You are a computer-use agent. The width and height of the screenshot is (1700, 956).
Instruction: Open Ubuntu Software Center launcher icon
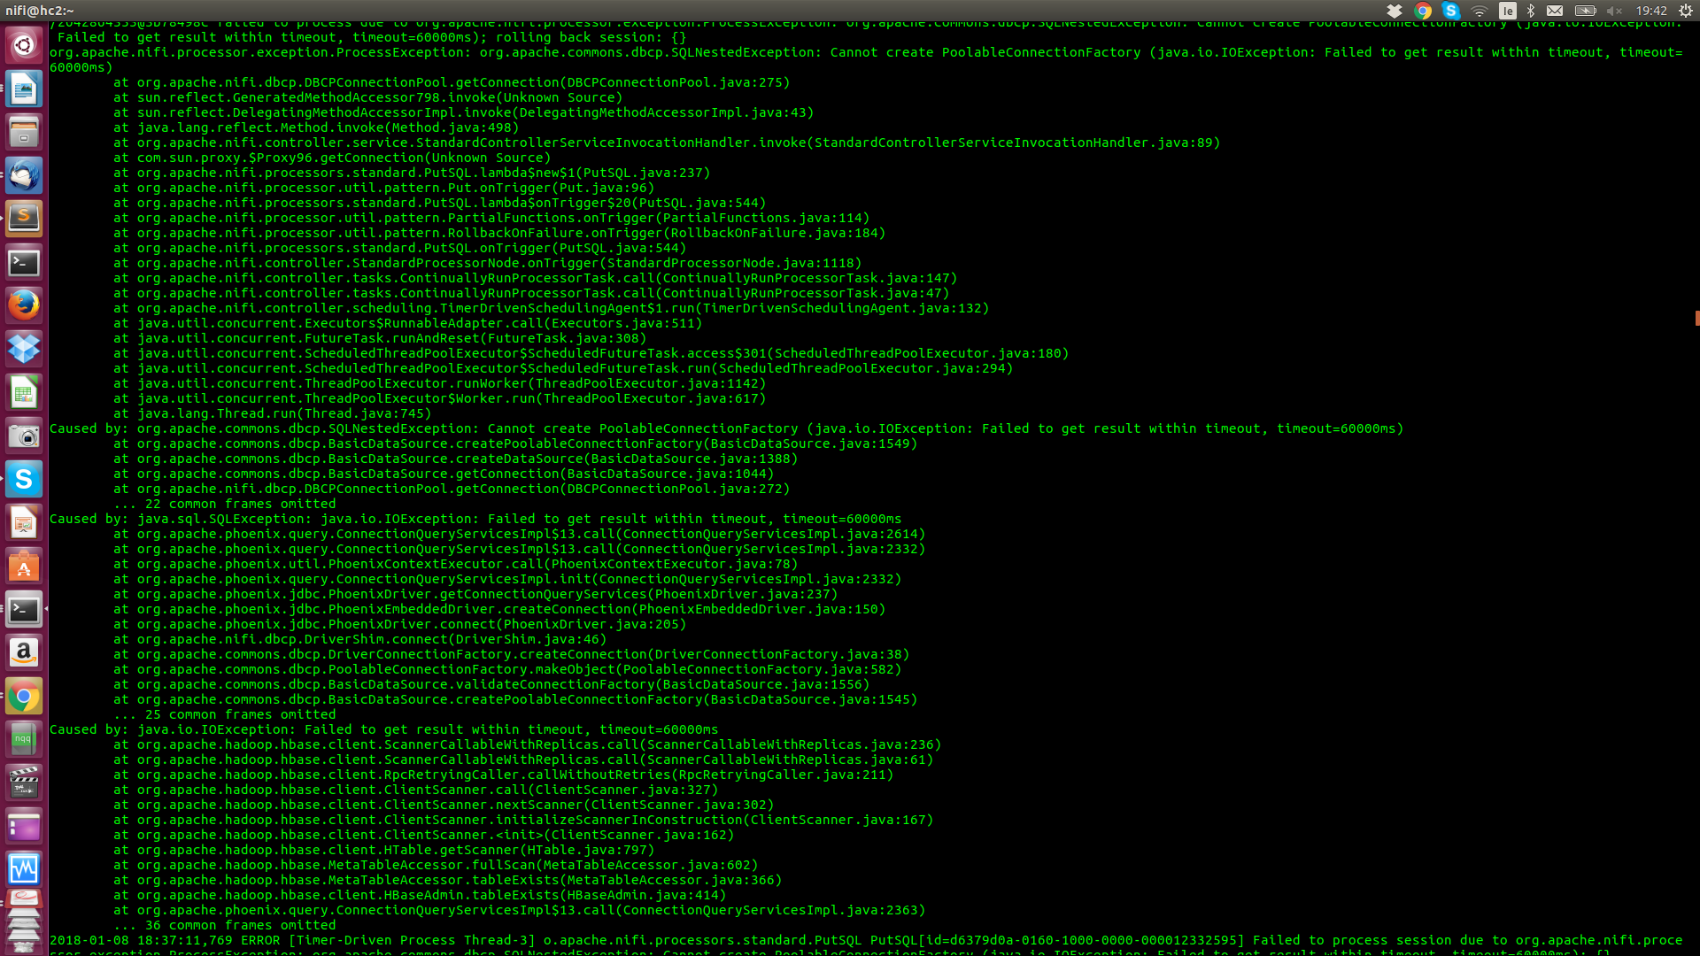click(24, 566)
